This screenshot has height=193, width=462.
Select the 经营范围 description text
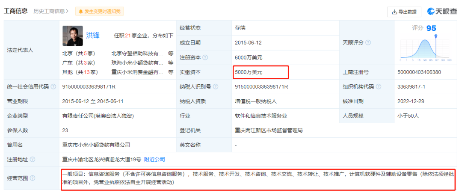pos(258,178)
